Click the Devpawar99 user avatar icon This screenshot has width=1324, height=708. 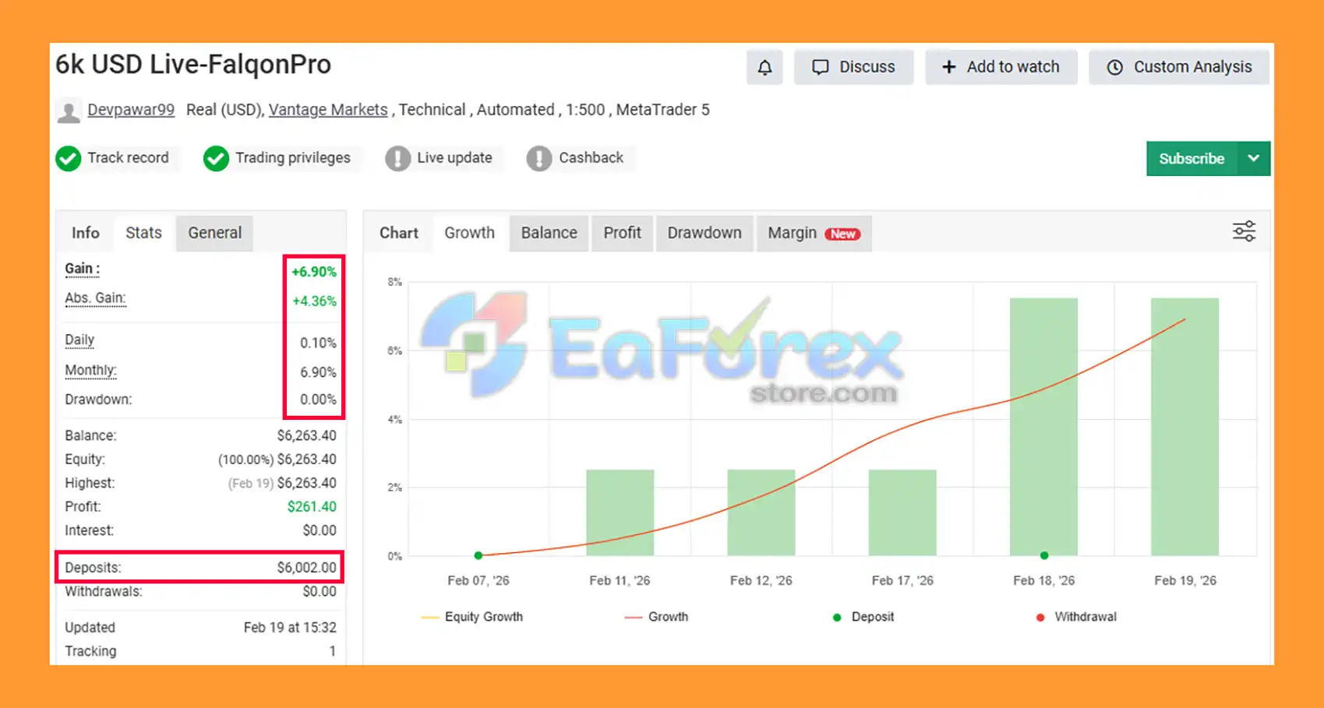[69, 111]
